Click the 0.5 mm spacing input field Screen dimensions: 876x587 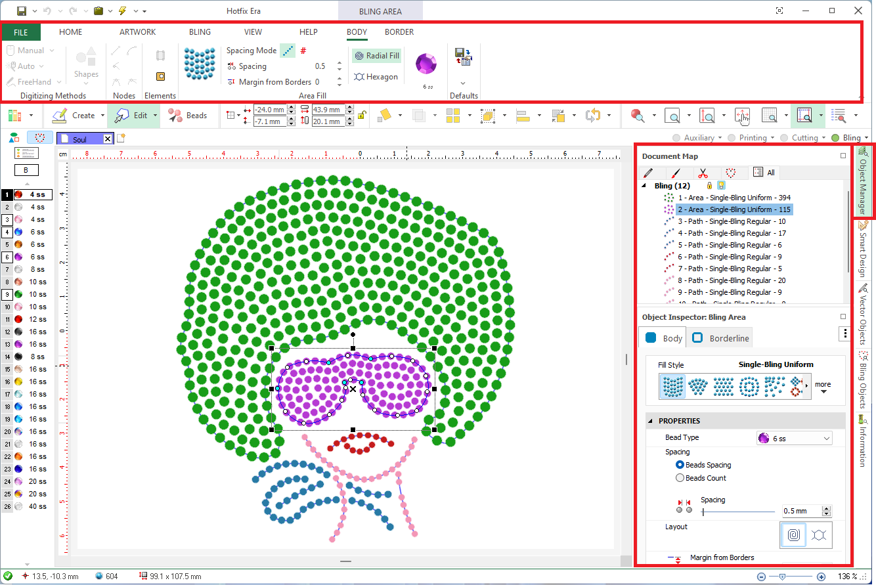[801, 511]
